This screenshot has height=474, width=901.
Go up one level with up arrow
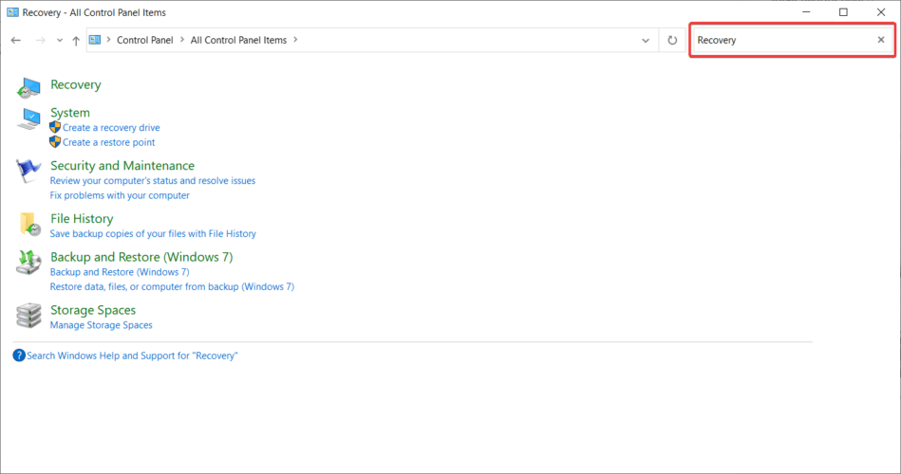[76, 40]
